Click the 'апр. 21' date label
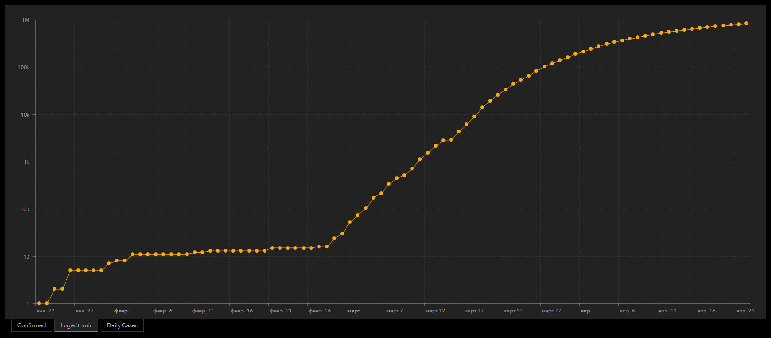 pos(745,311)
